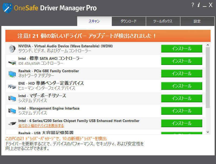Select the Intel - Management Engine Interface text
Screen dimensions: 216x164
point(49,108)
